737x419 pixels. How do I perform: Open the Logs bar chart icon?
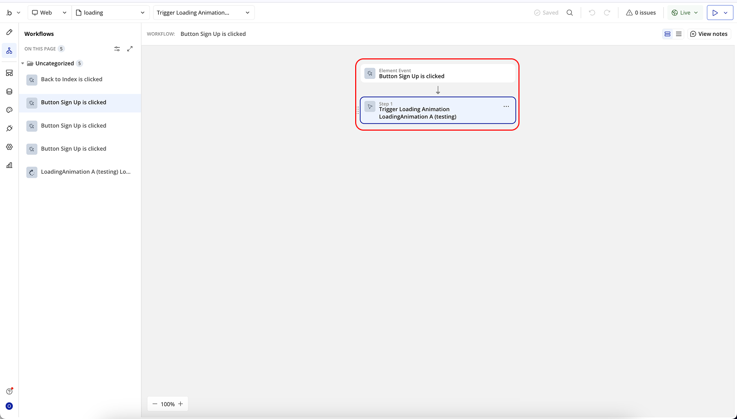click(9, 165)
